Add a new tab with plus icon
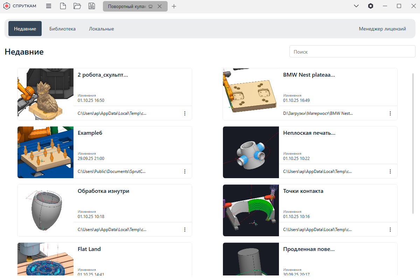 click(x=174, y=6)
